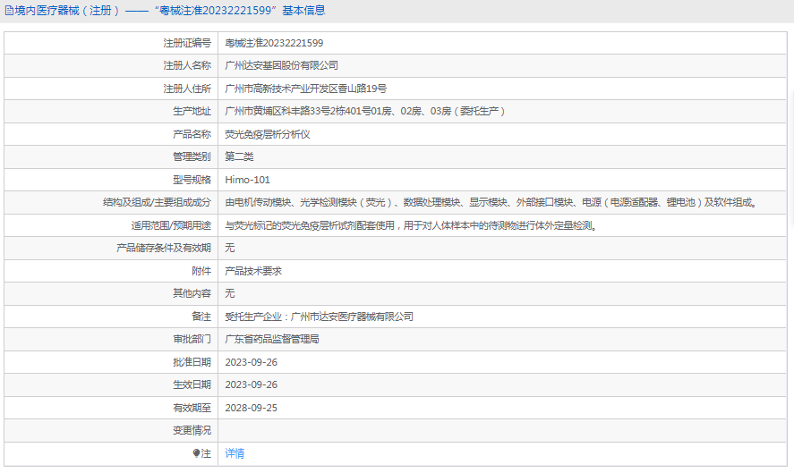The image size is (794, 473).
Task: Click the vertical scrollbar on the right edge
Action: 791,158
